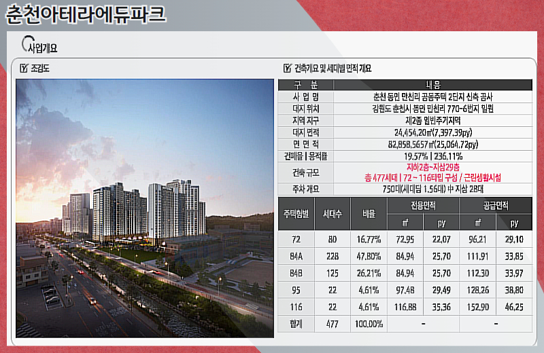The width and height of the screenshot is (544, 353).
Task: Select the 24,454.20㎡(7,397.39py) value
Action: tap(433, 132)
